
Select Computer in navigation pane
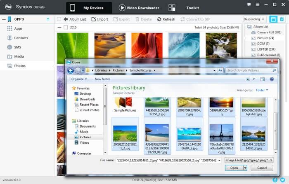click(x=82, y=153)
